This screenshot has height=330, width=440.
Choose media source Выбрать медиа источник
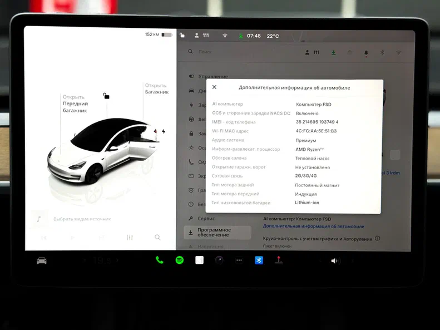click(x=82, y=219)
